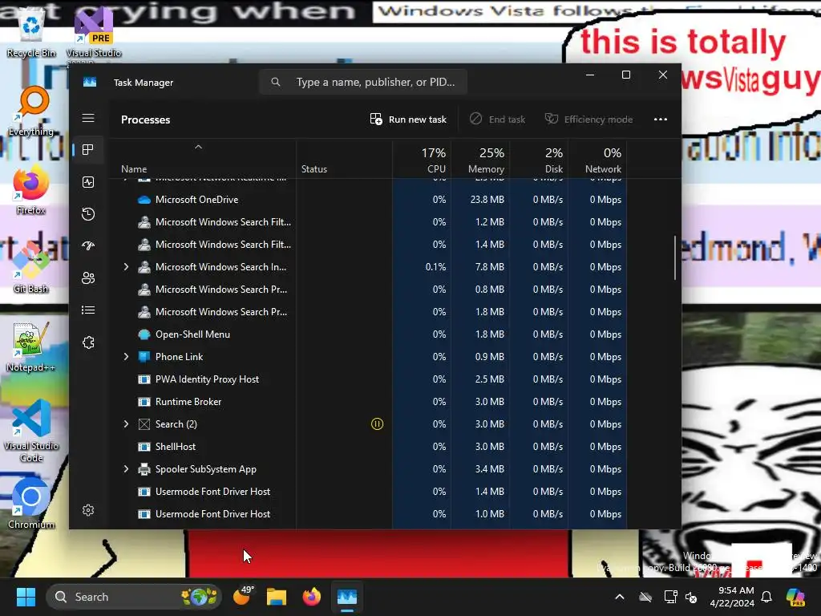Open the App history page in sidebar
The height and width of the screenshot is (616, 821).
click(x=88, y=213)
